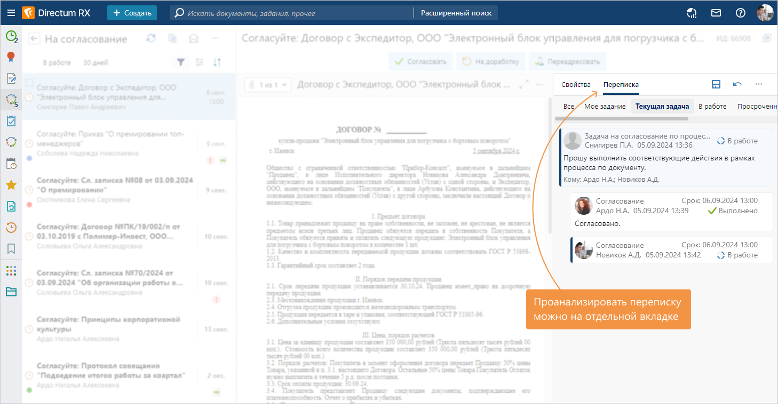Image resolution: width=778 pixels, height=404 pixels.
Task: Open Favorites star icon in sidebar
Action: click(11, 185)
